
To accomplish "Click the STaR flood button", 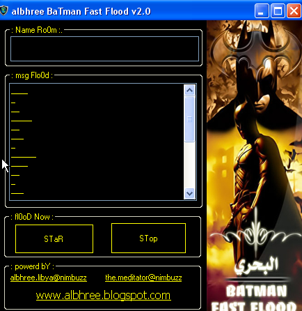I will click(x=54, y=238).
